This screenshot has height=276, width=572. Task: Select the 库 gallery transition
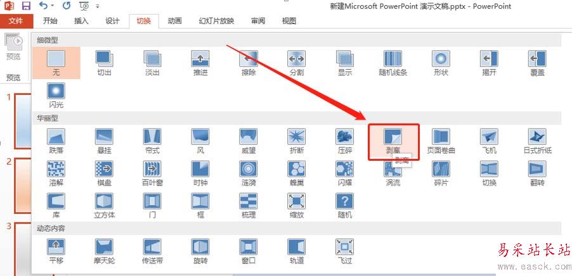[56, 205]
